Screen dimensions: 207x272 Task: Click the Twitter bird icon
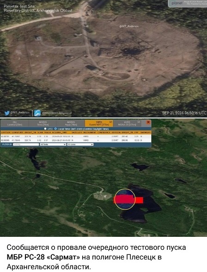tap(7, 113)
